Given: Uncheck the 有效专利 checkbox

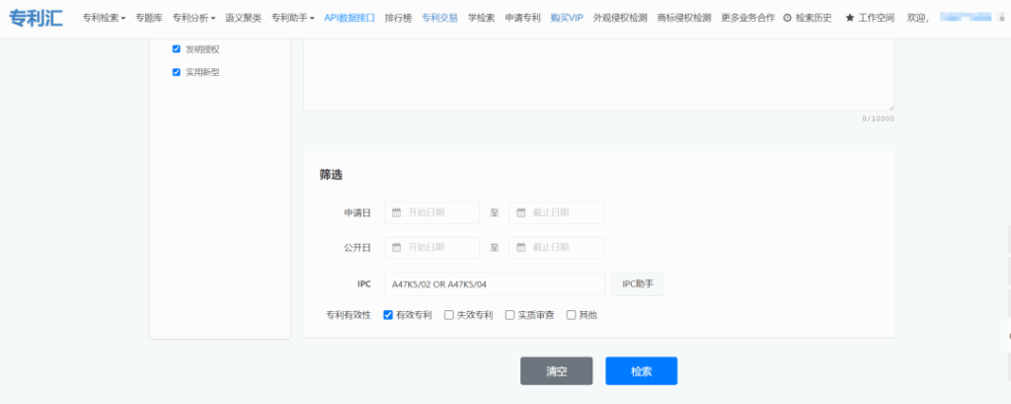Looking at the screenshot, I should [x=388, y=315].
